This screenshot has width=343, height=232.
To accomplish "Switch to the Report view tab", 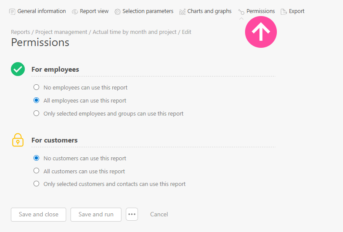I will pos(94,11).
